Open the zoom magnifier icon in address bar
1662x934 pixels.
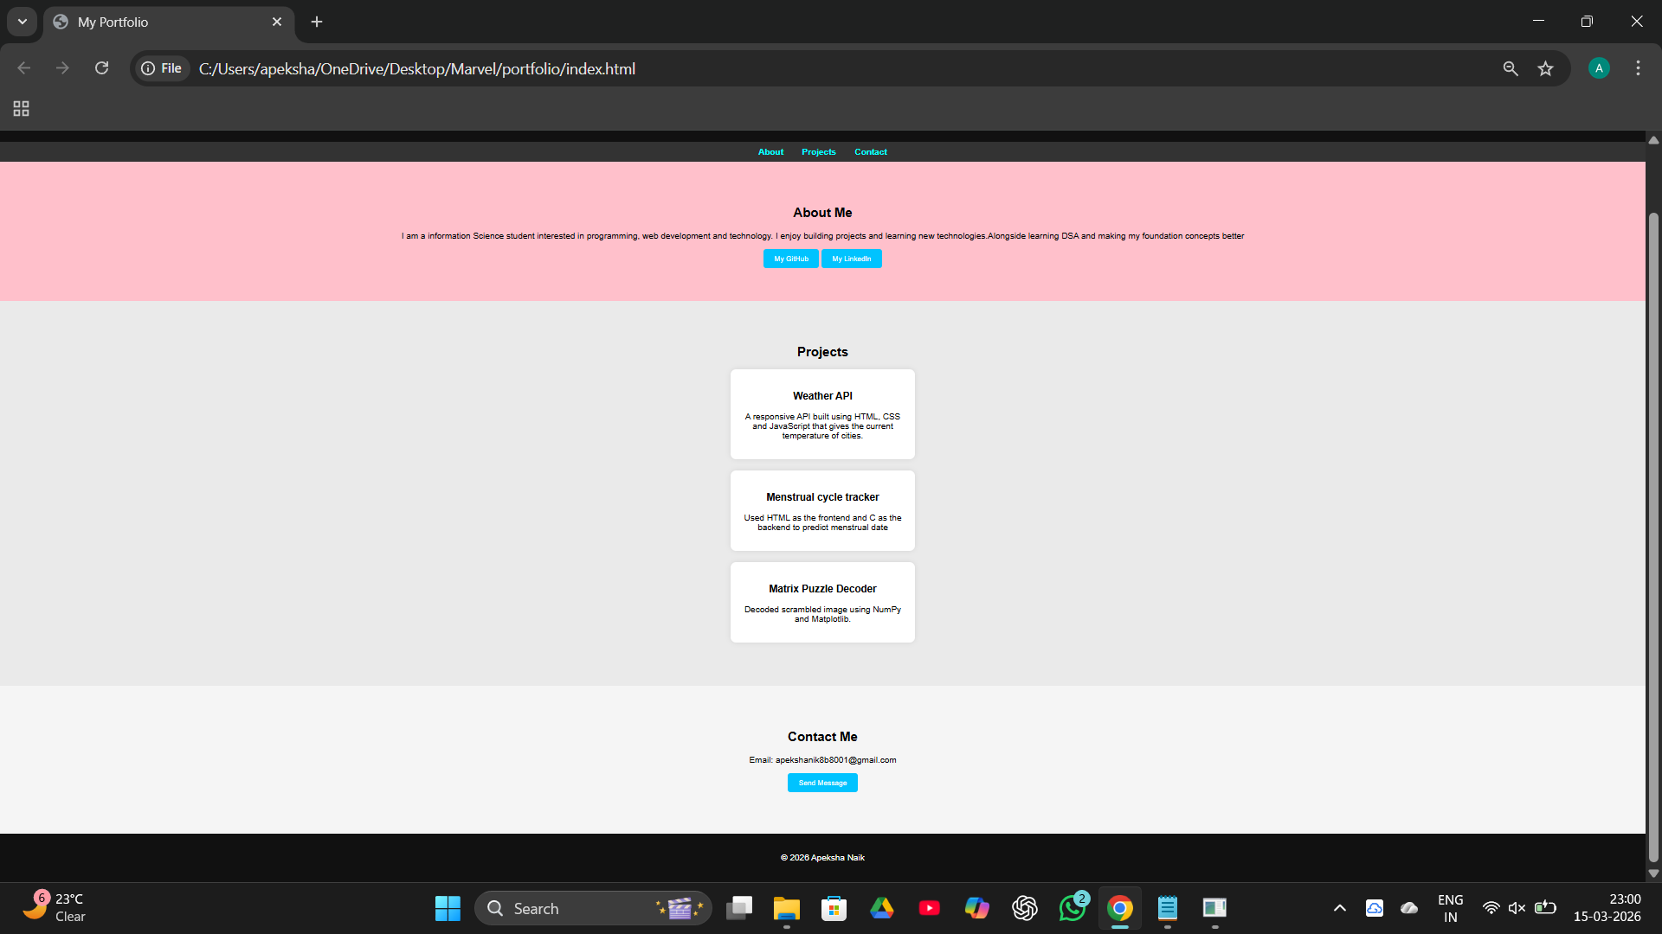[x=1511, y=68]
